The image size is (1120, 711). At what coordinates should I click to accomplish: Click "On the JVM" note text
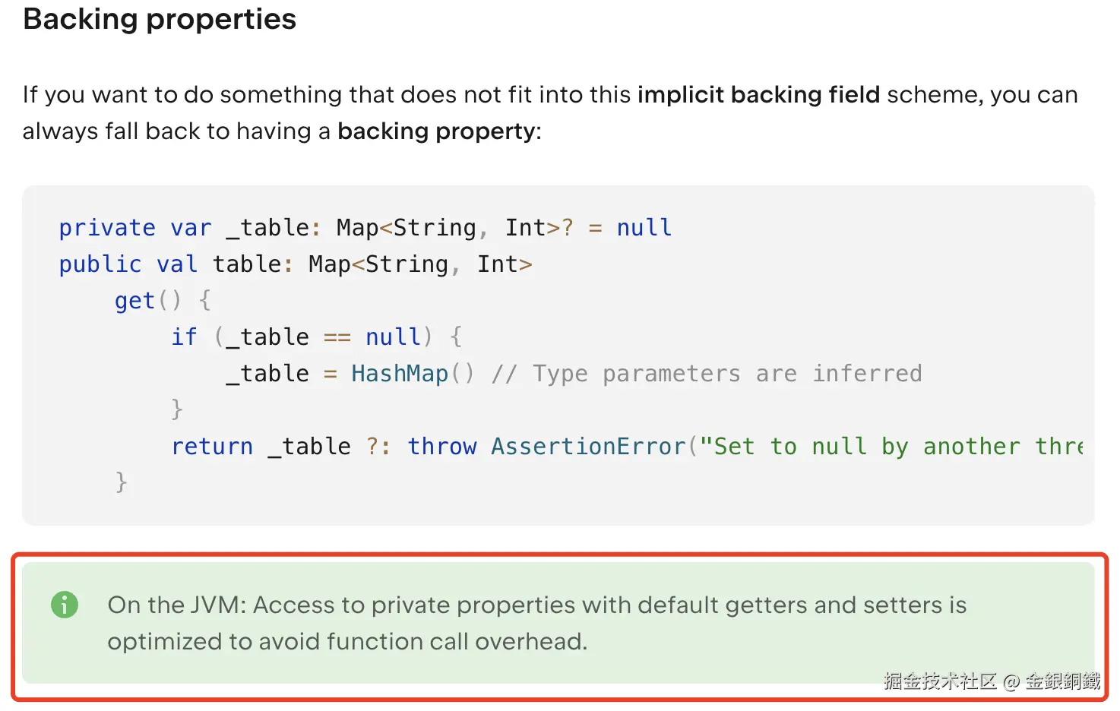tap(176, 605)
